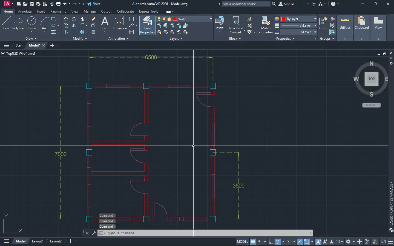Activate the Move tool in Modify panel
Image resolution: width=394 pixels, height=246 pixels.
tap(66, 19)
